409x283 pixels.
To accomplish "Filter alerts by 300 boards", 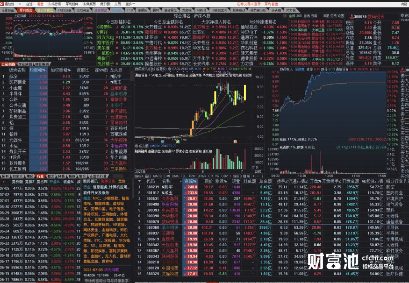I will tap(299, 16).
